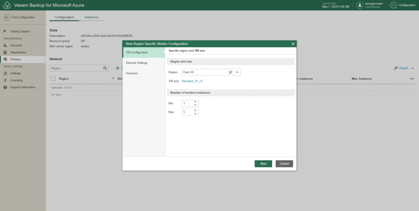The height and width of the screenshot is (211, 419).
Task: Click the Configuration gear icon
Action: 393,5
